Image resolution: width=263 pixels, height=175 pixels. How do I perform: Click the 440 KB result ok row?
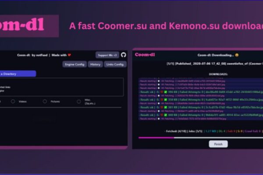201,115
